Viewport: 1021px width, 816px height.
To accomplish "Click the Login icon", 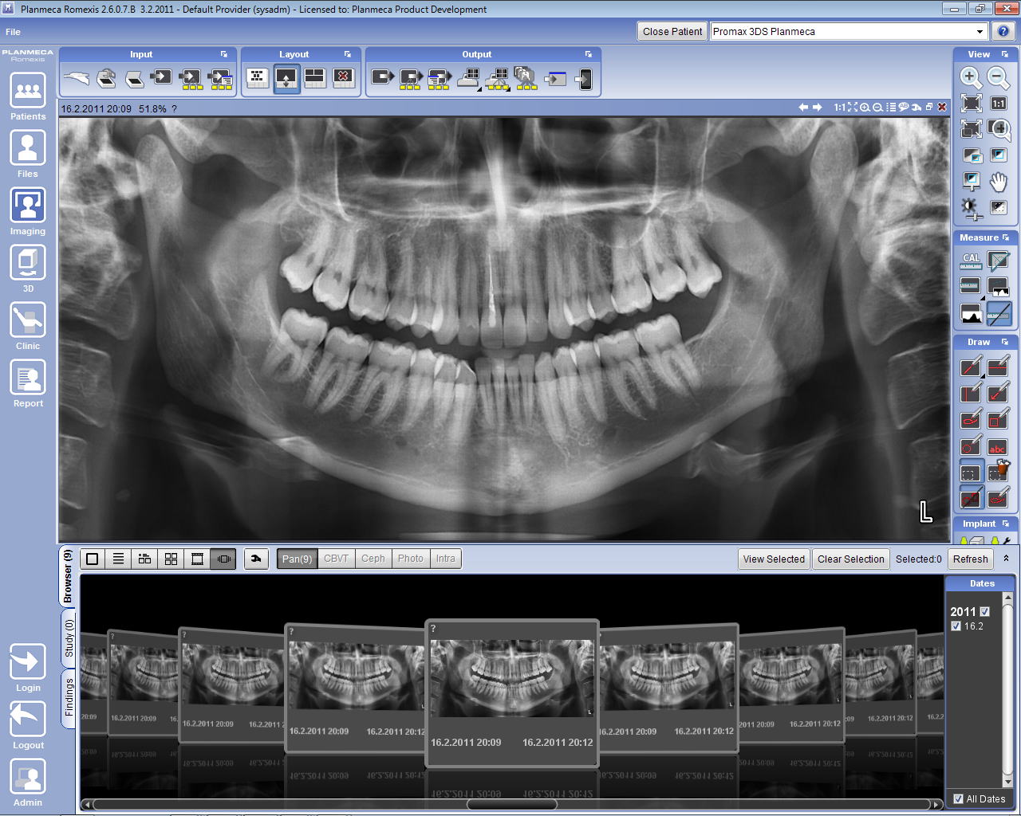I will click(x=28, y=662).
